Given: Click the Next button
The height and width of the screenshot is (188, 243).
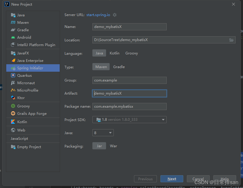Looking at the screenshot, I should point(172,179).
